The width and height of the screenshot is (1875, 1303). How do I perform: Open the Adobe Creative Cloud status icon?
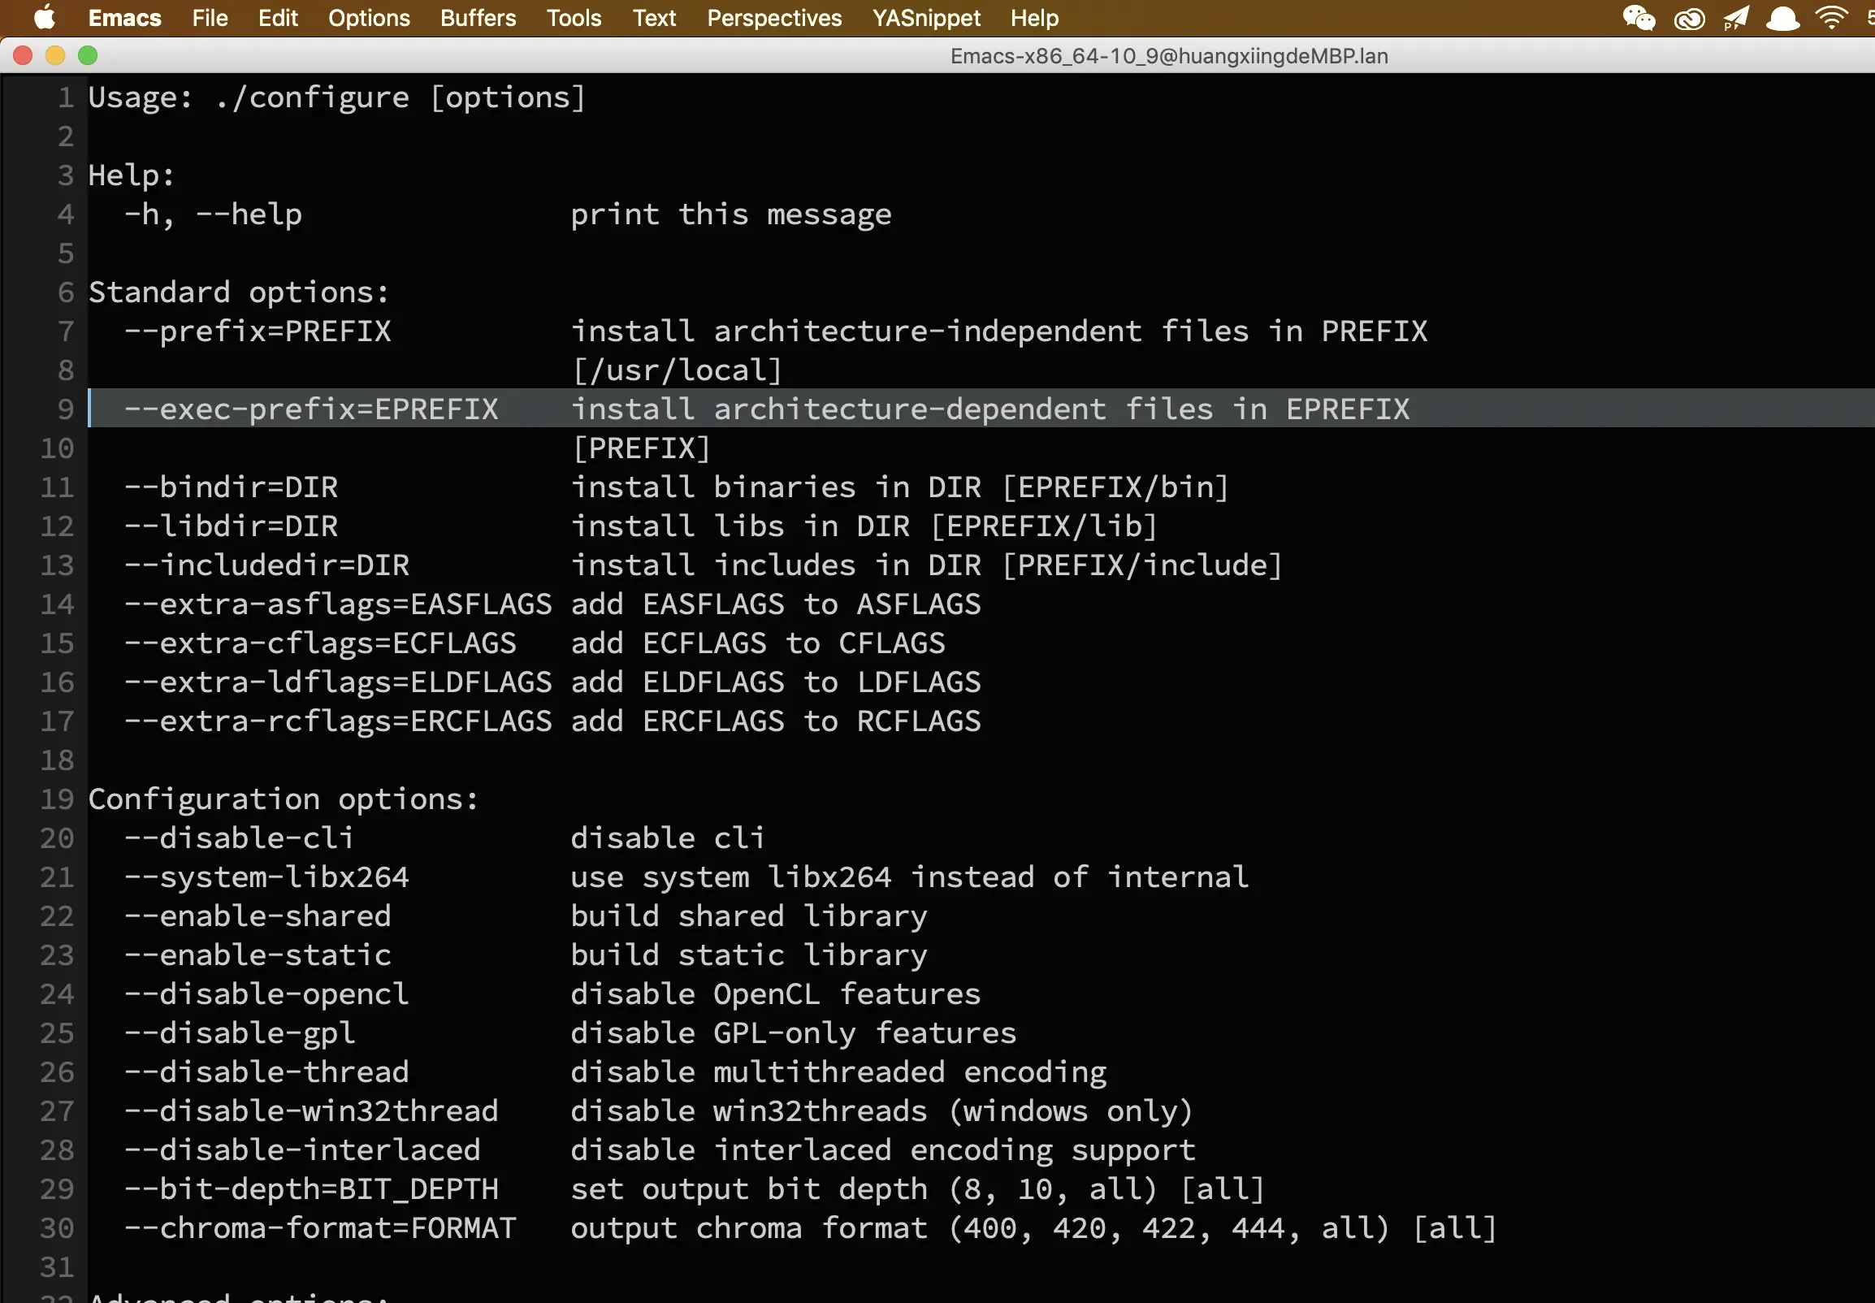1689,18
